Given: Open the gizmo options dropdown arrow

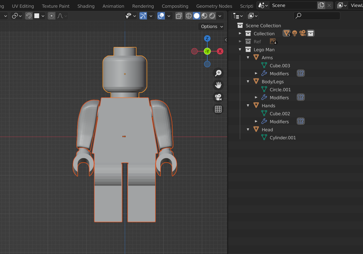Looking at the screenshot, I should coord(151,16).
